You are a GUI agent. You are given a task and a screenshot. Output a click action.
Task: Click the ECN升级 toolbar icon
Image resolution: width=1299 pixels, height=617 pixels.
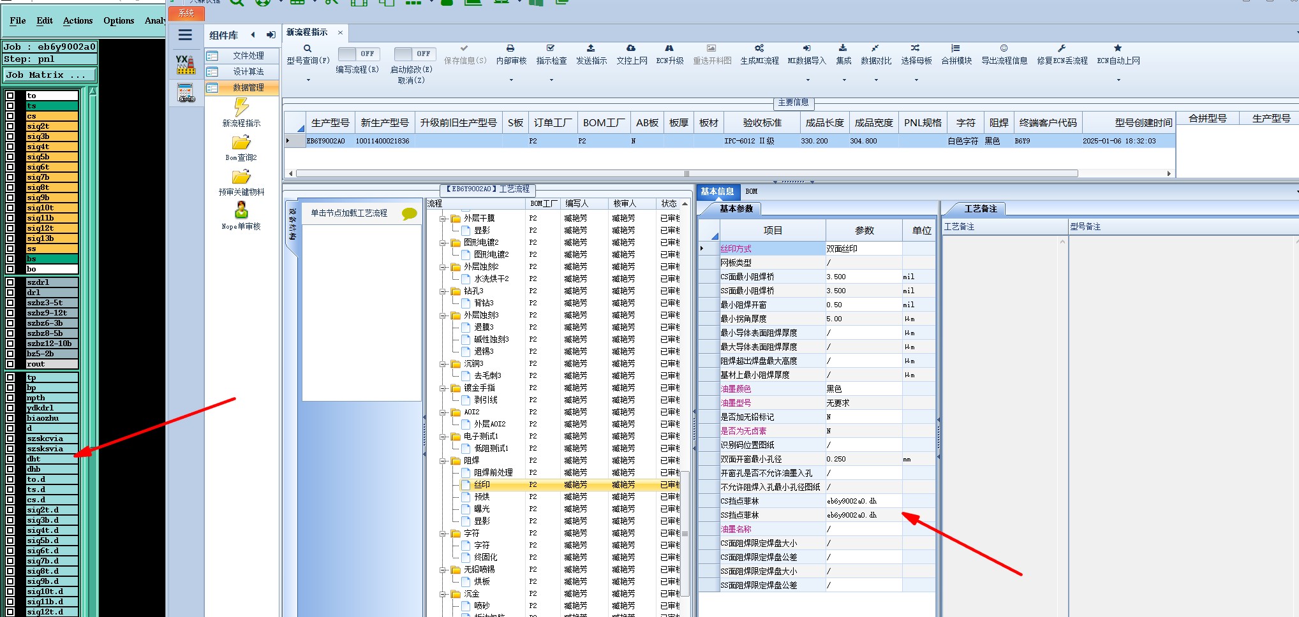click(x=669, y=48)
